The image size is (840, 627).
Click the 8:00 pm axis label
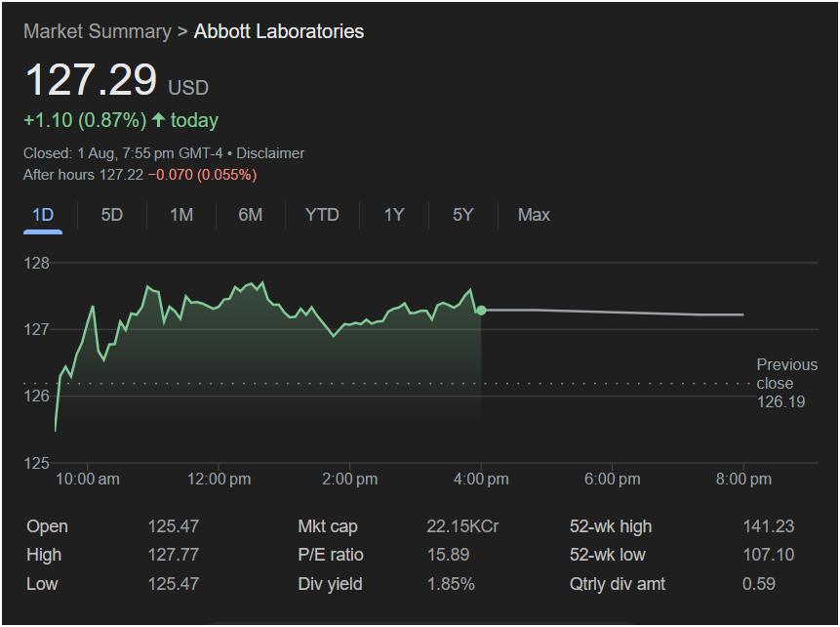pyautogui.click(x=743, y=479)
